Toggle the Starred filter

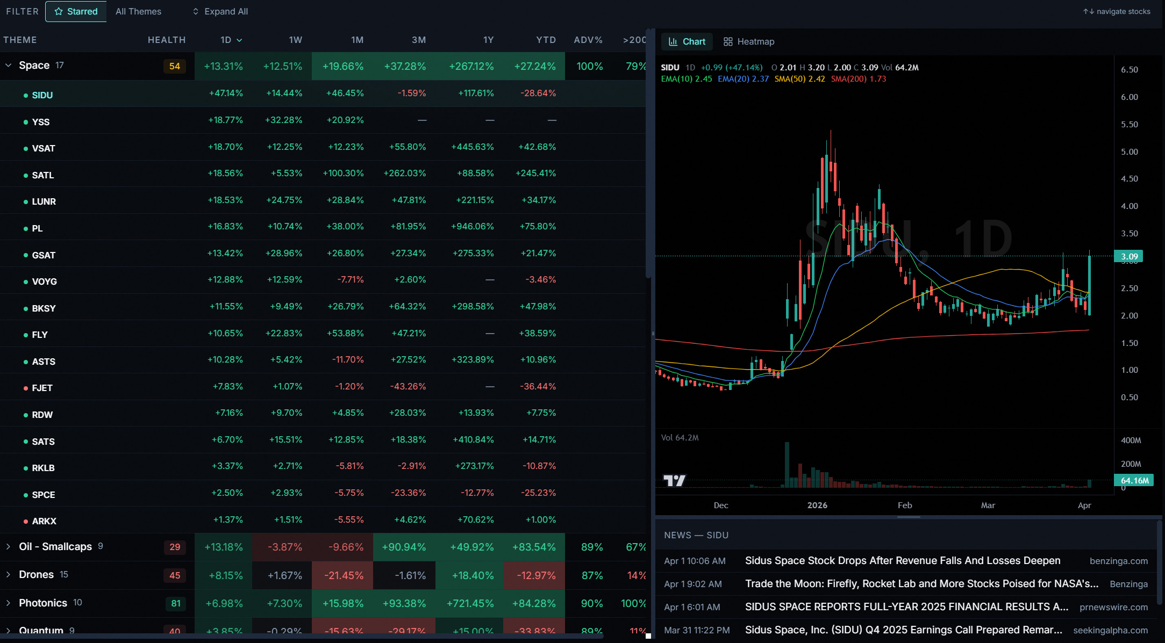pos(76,11)
